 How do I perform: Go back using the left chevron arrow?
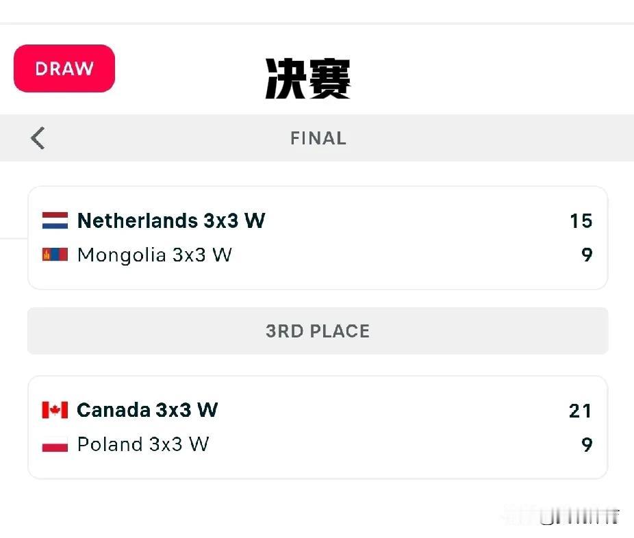tap(38, 138)
